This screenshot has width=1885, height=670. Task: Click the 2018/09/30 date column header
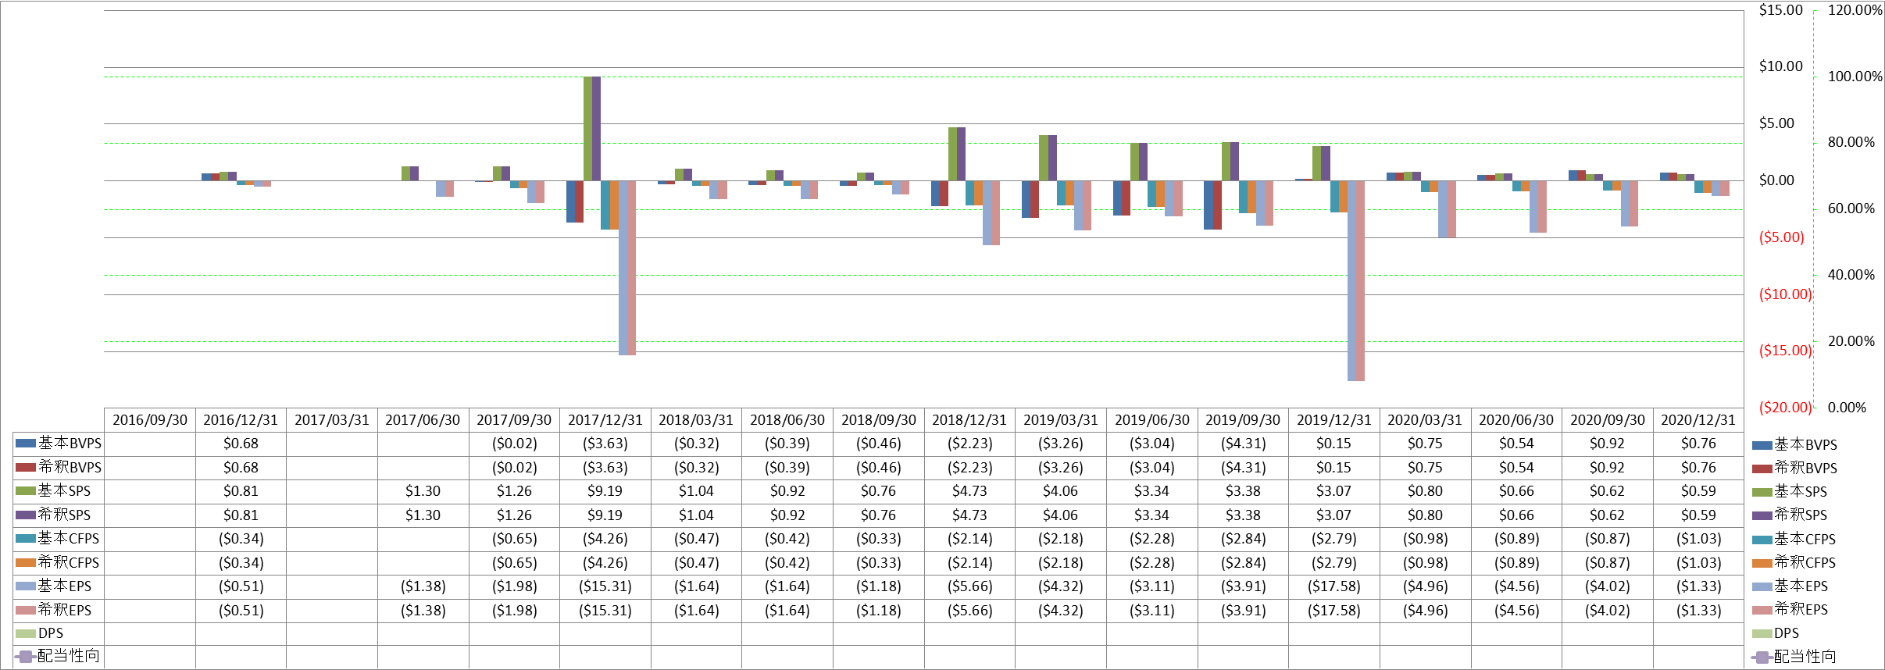[x=879, y=420]
